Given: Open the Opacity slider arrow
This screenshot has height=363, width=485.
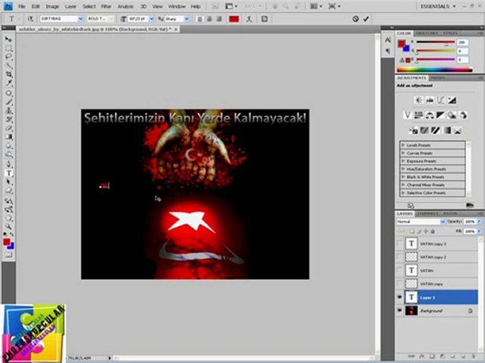Looking at the screenshot, I should 479,222.
